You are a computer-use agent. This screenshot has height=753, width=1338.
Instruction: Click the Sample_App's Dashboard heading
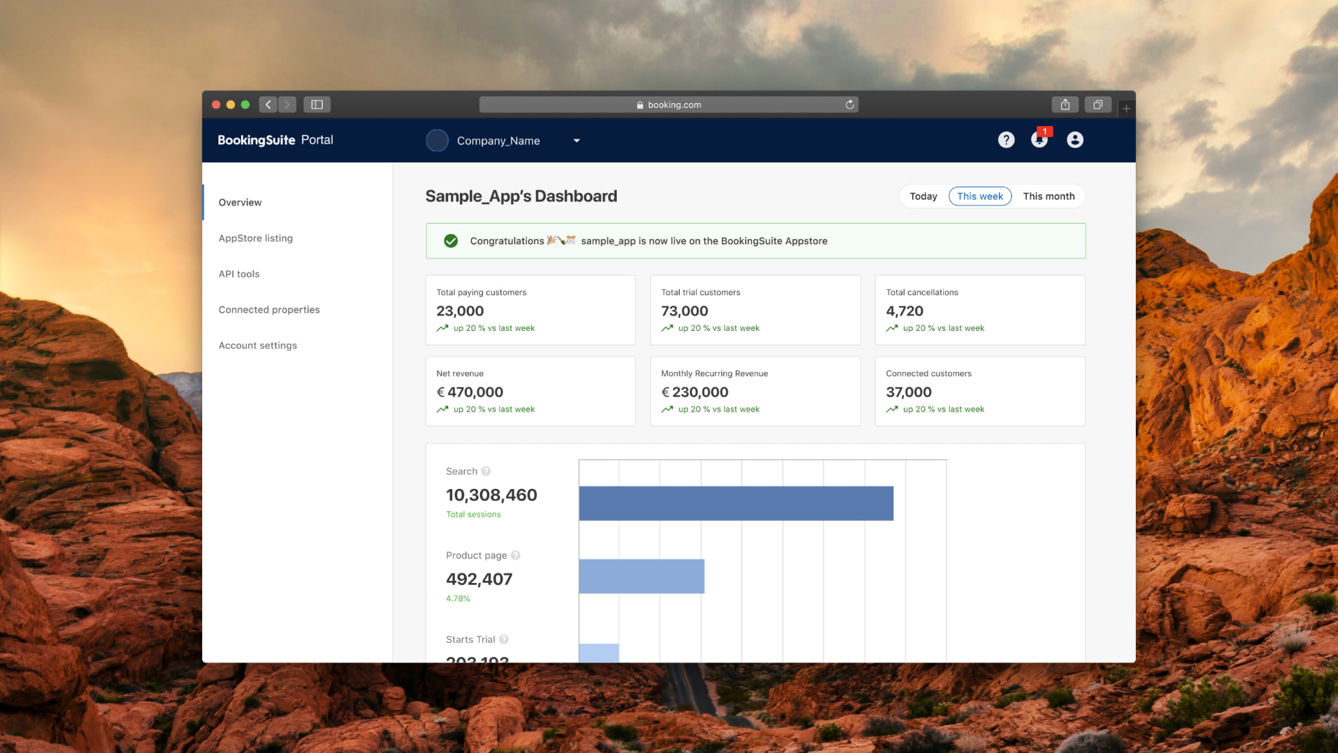click(x=521, y=196)
